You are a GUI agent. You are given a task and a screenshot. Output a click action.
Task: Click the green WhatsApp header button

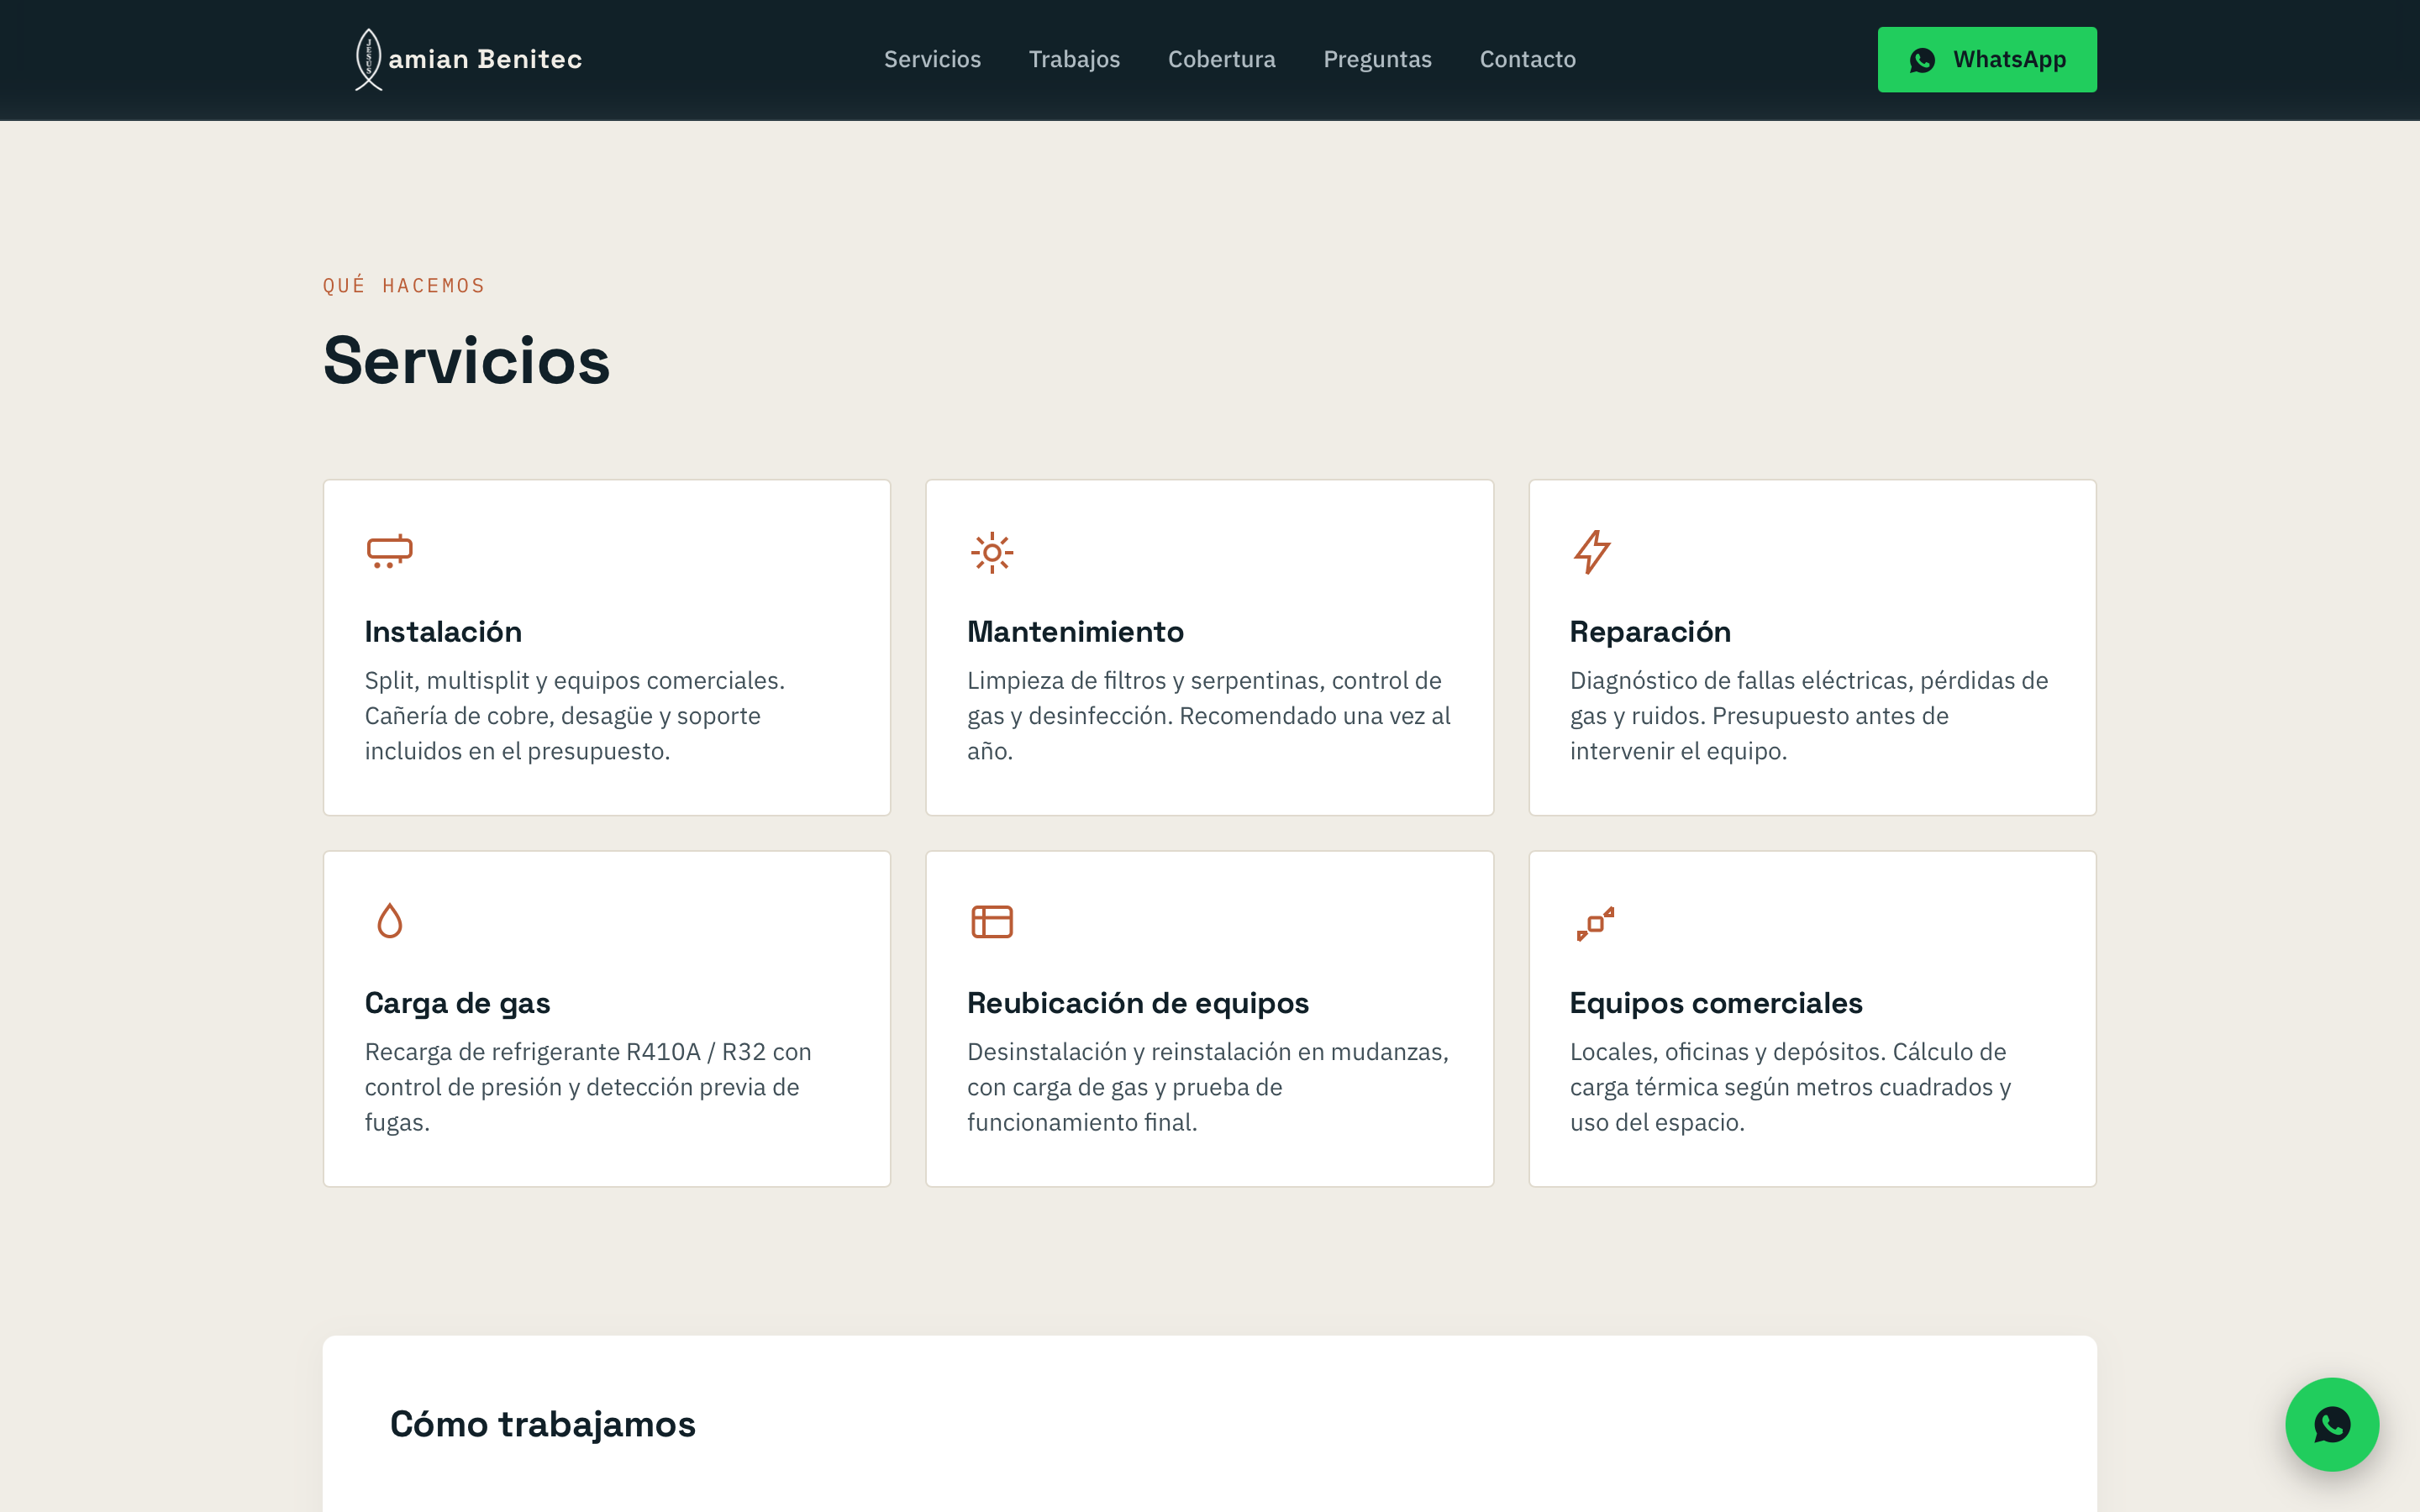[1986, 60]
